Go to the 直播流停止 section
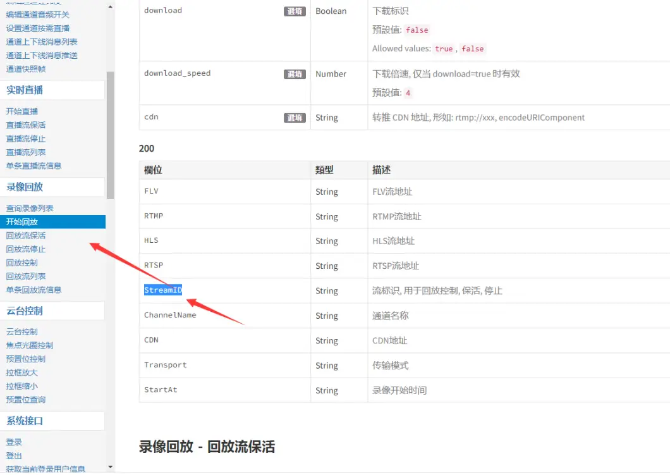The image size is (670, 475). point(26,139)
